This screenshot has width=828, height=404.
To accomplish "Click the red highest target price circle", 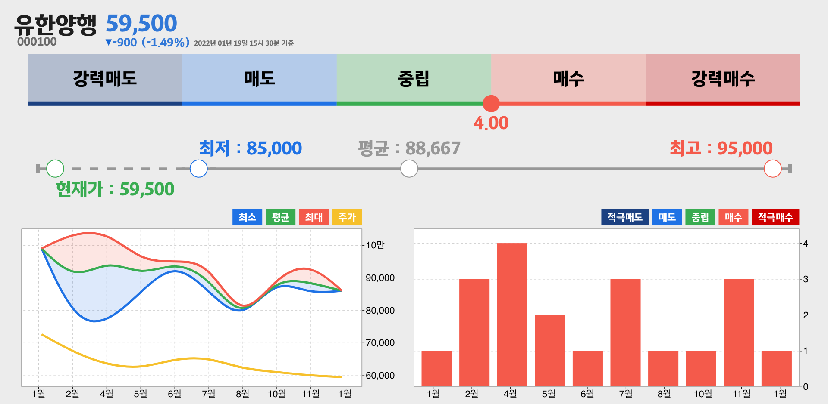I will point(773,169).
